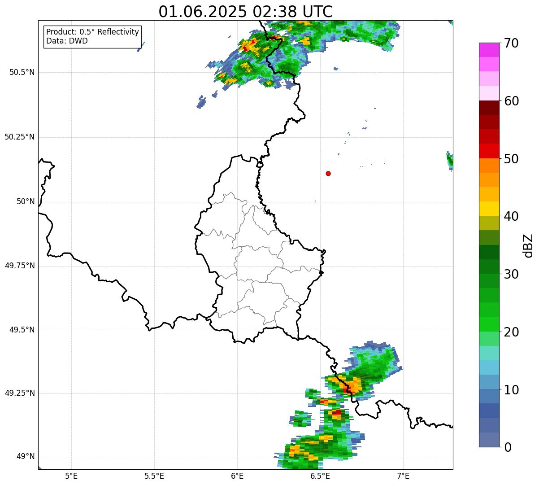This screenshot has height=485, width=539.
Task: Click the 49.5°N latitude label
Action: pos(22,330)
